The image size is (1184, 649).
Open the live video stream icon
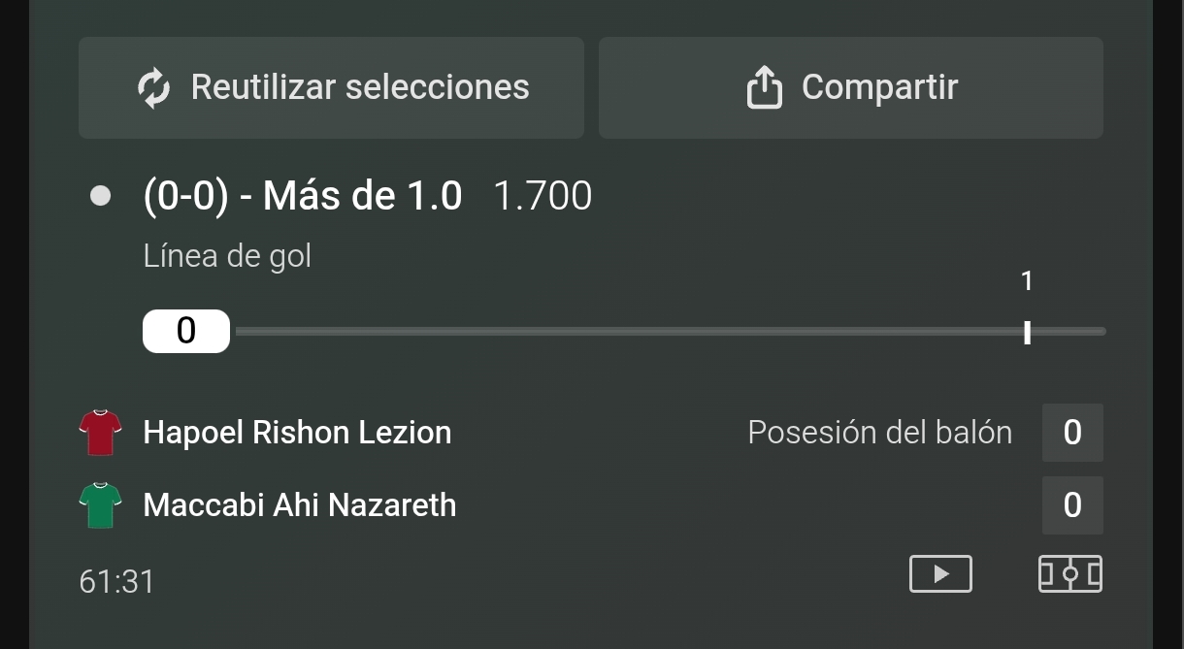point(940,573)
